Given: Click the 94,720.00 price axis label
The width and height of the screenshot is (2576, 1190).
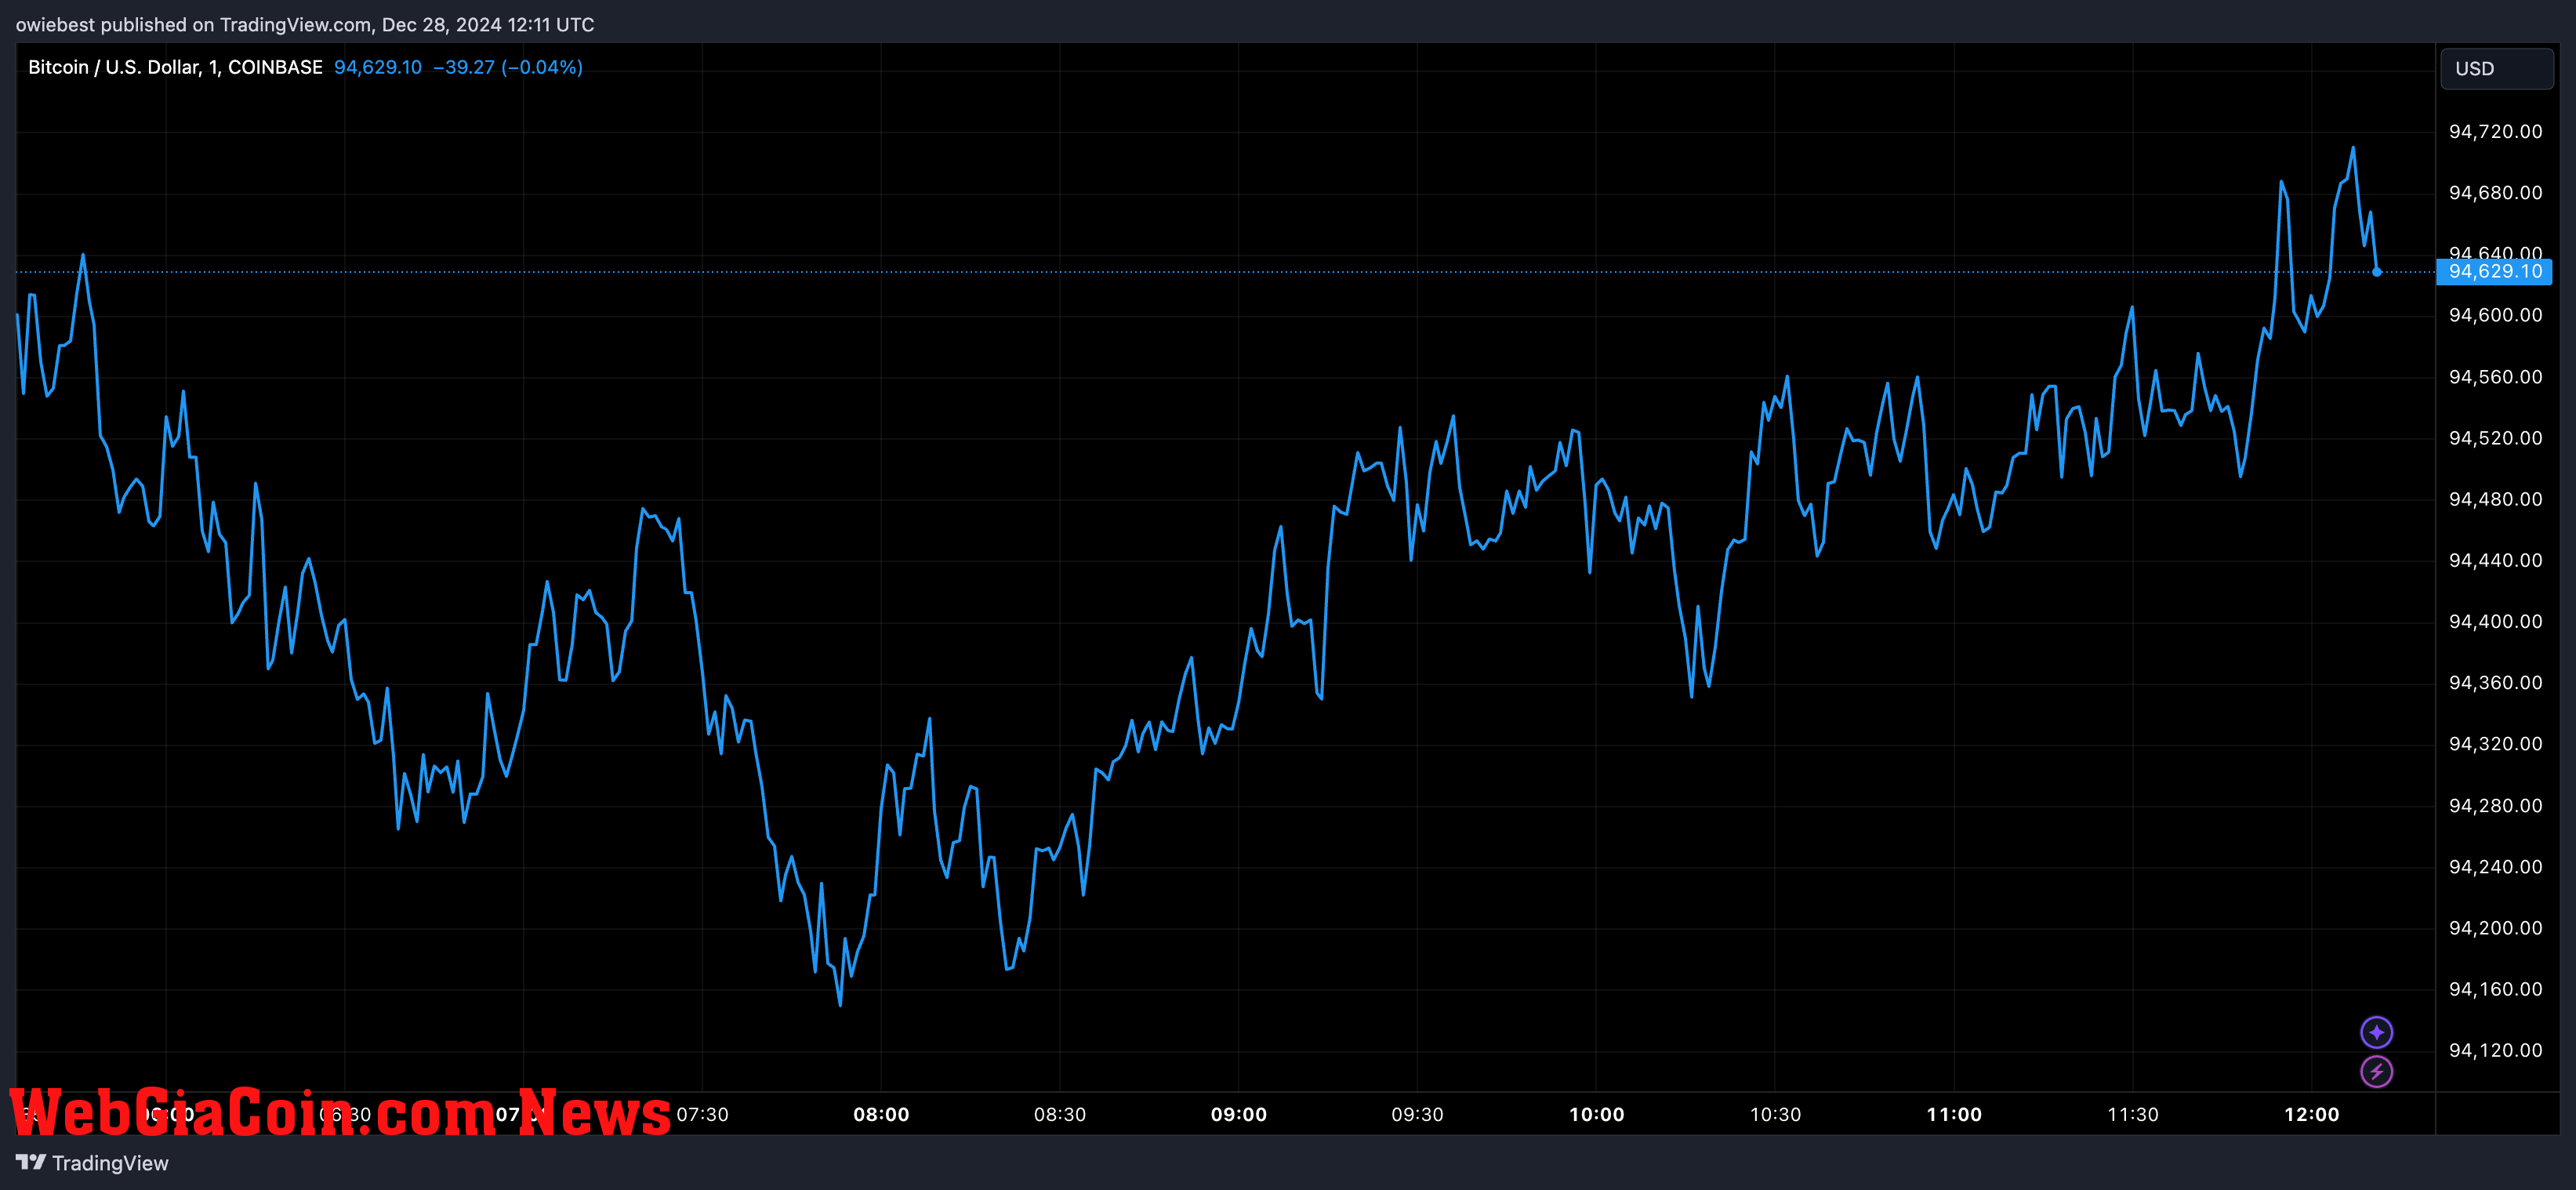Looking at the screenshot, I should (2495, 131).
